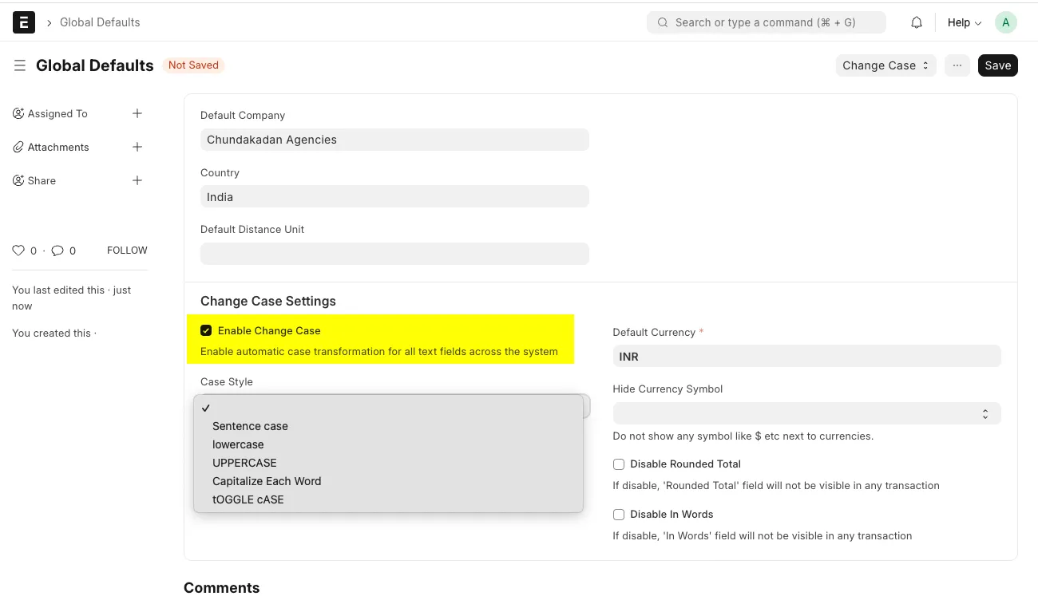Open the user menu via the avatar icon

click(1005, 22)
